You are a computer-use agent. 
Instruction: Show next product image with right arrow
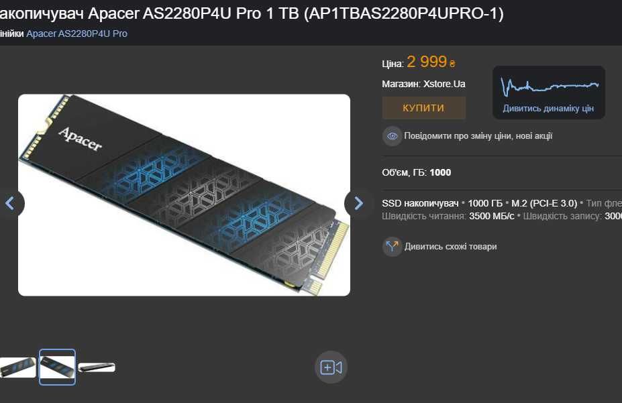tap(358, 203)
